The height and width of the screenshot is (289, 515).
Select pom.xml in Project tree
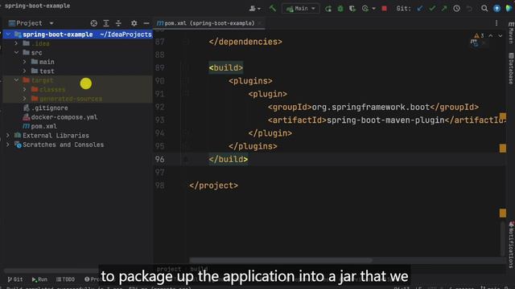pos(39,126)
